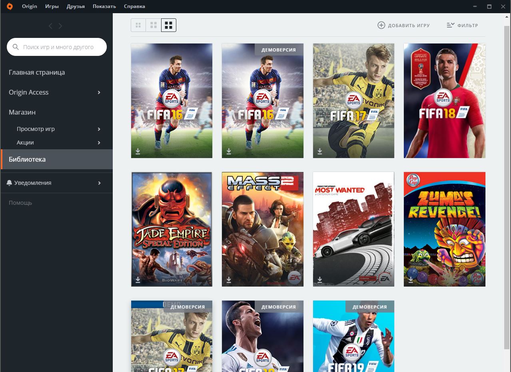Open the Zuma's Revenge cover
This screenshot has height=372, width=511.
tap(445, 229)
